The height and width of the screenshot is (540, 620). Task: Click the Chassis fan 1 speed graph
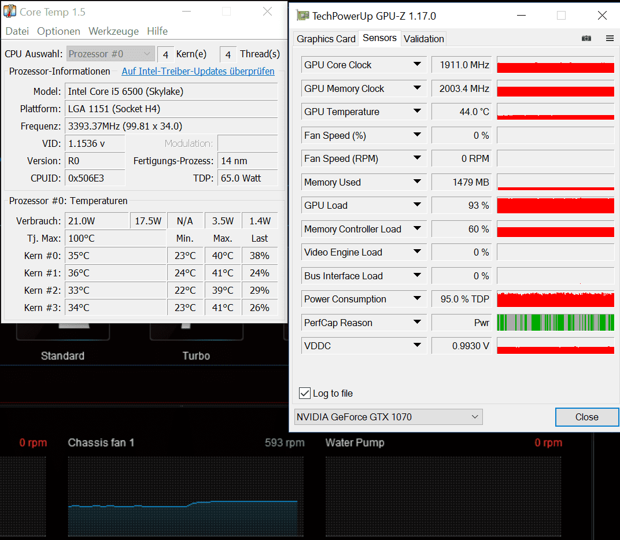click(x=186, y=497)
